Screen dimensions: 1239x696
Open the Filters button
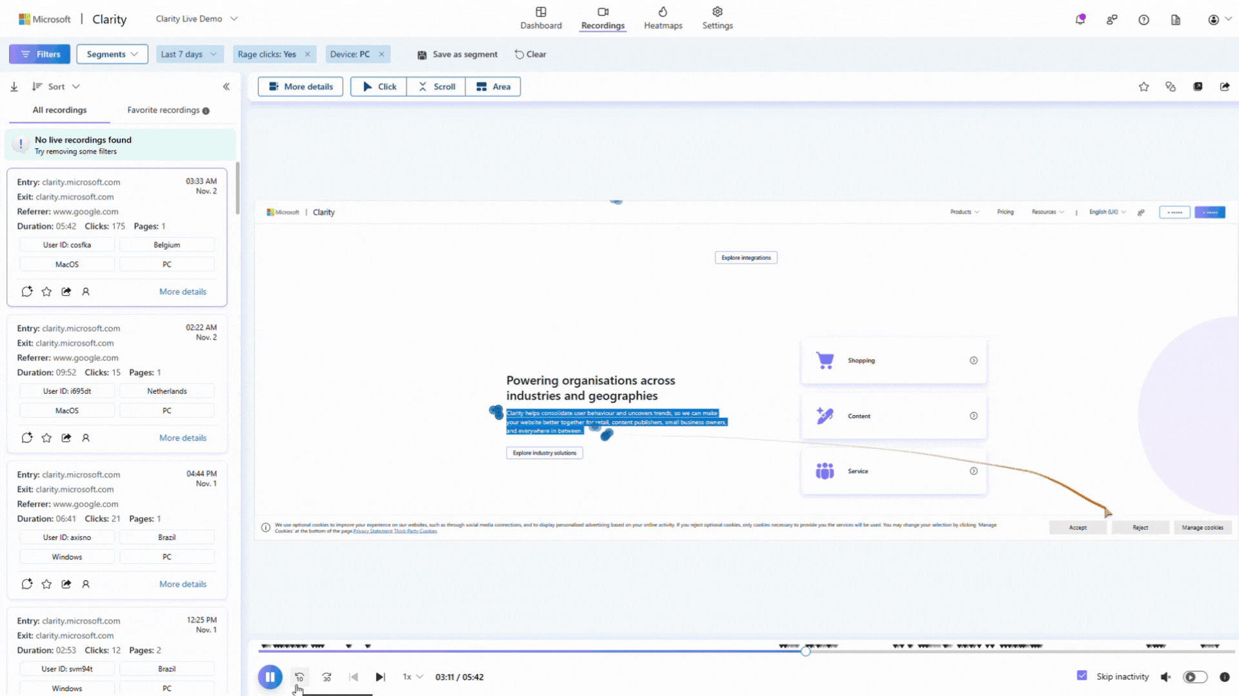click(x=39, y=54)
